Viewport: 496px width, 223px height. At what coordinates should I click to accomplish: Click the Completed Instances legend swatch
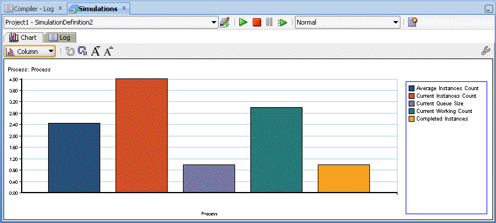click(x=412, y=119)
